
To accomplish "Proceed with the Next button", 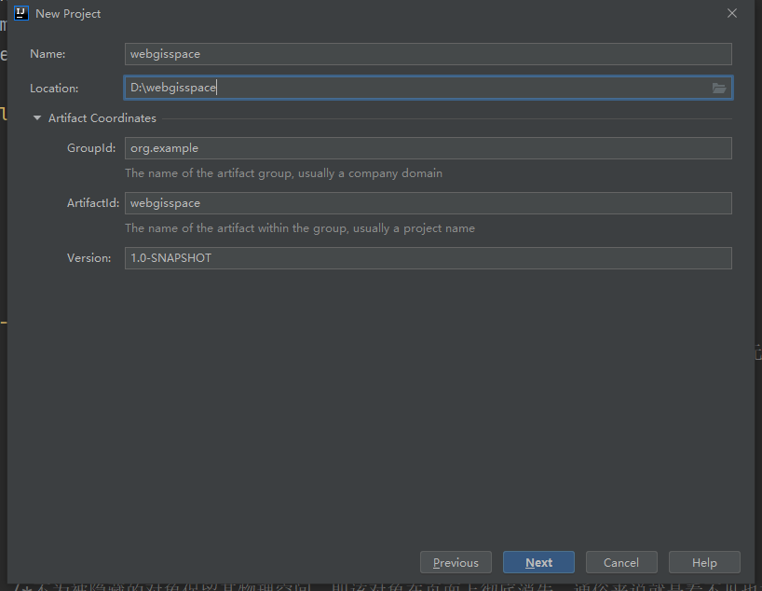I will (538, 562).
